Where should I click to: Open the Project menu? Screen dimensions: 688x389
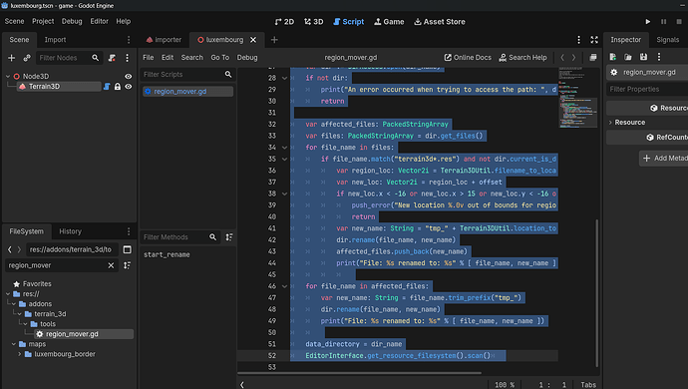pos(43,21)
